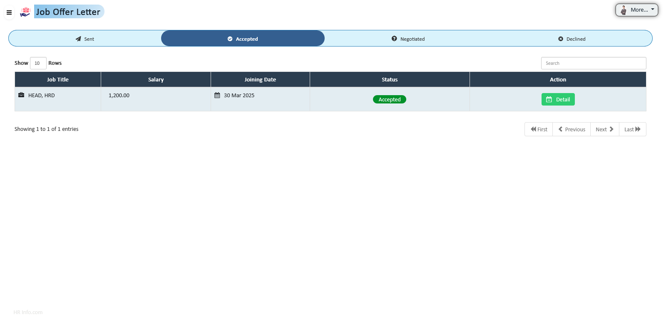
Task: Open the hamburger sidebar menu
Action: (x=9, y=12)
